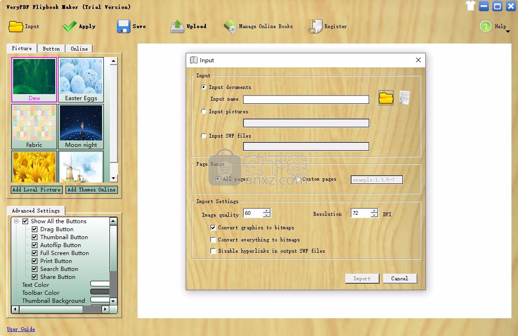
Task: Toggle the Print Button checkbox
Action: point(34,261)
